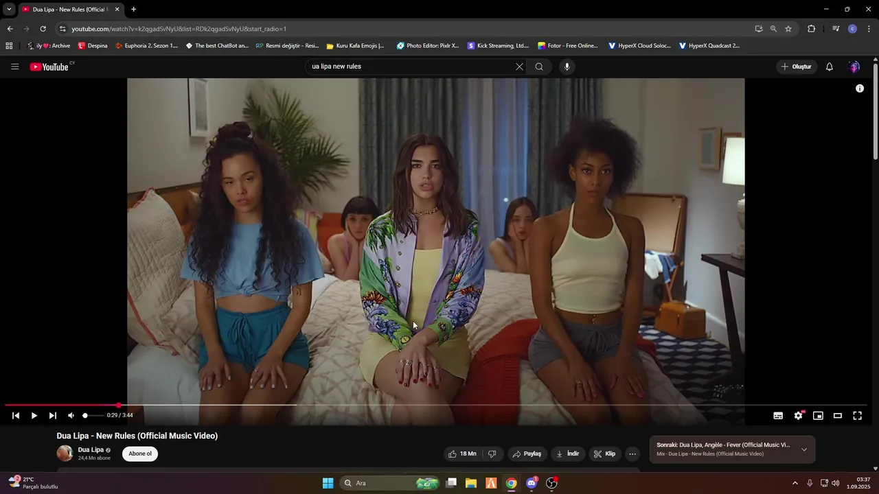Open the Chrome three-dot menu

[x=869, y=29]
